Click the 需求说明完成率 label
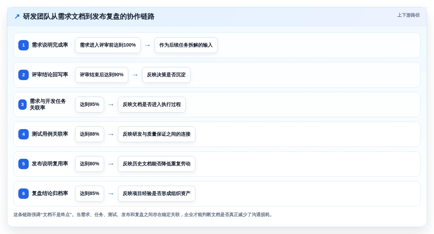 coord(50,45)
